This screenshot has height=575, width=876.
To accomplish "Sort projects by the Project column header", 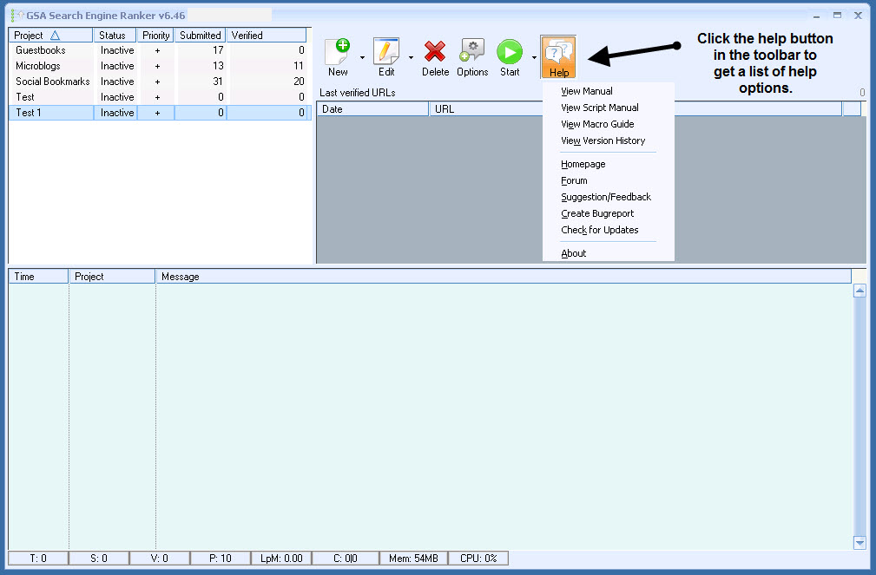I will pos(49,36).
